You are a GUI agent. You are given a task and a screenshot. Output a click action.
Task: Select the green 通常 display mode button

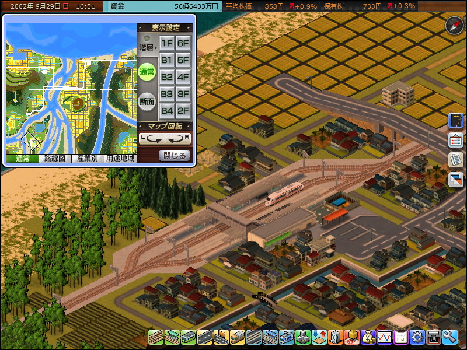(147, 72)
